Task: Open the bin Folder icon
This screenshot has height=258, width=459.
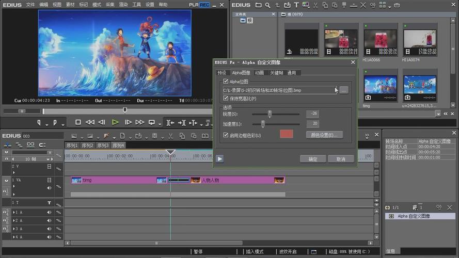Action: point(259,5)
